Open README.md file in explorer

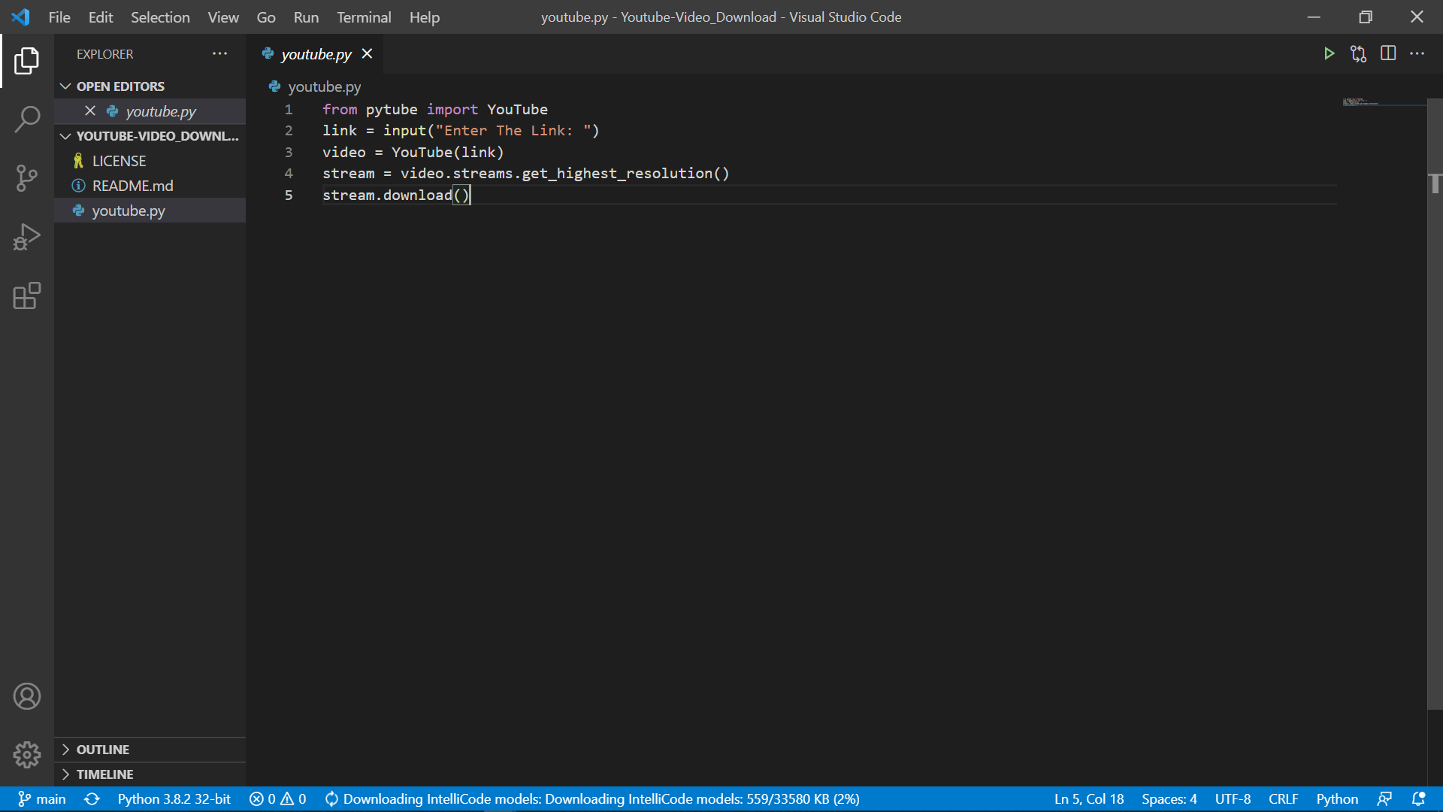pyautogui.click(x=150, y=186)
